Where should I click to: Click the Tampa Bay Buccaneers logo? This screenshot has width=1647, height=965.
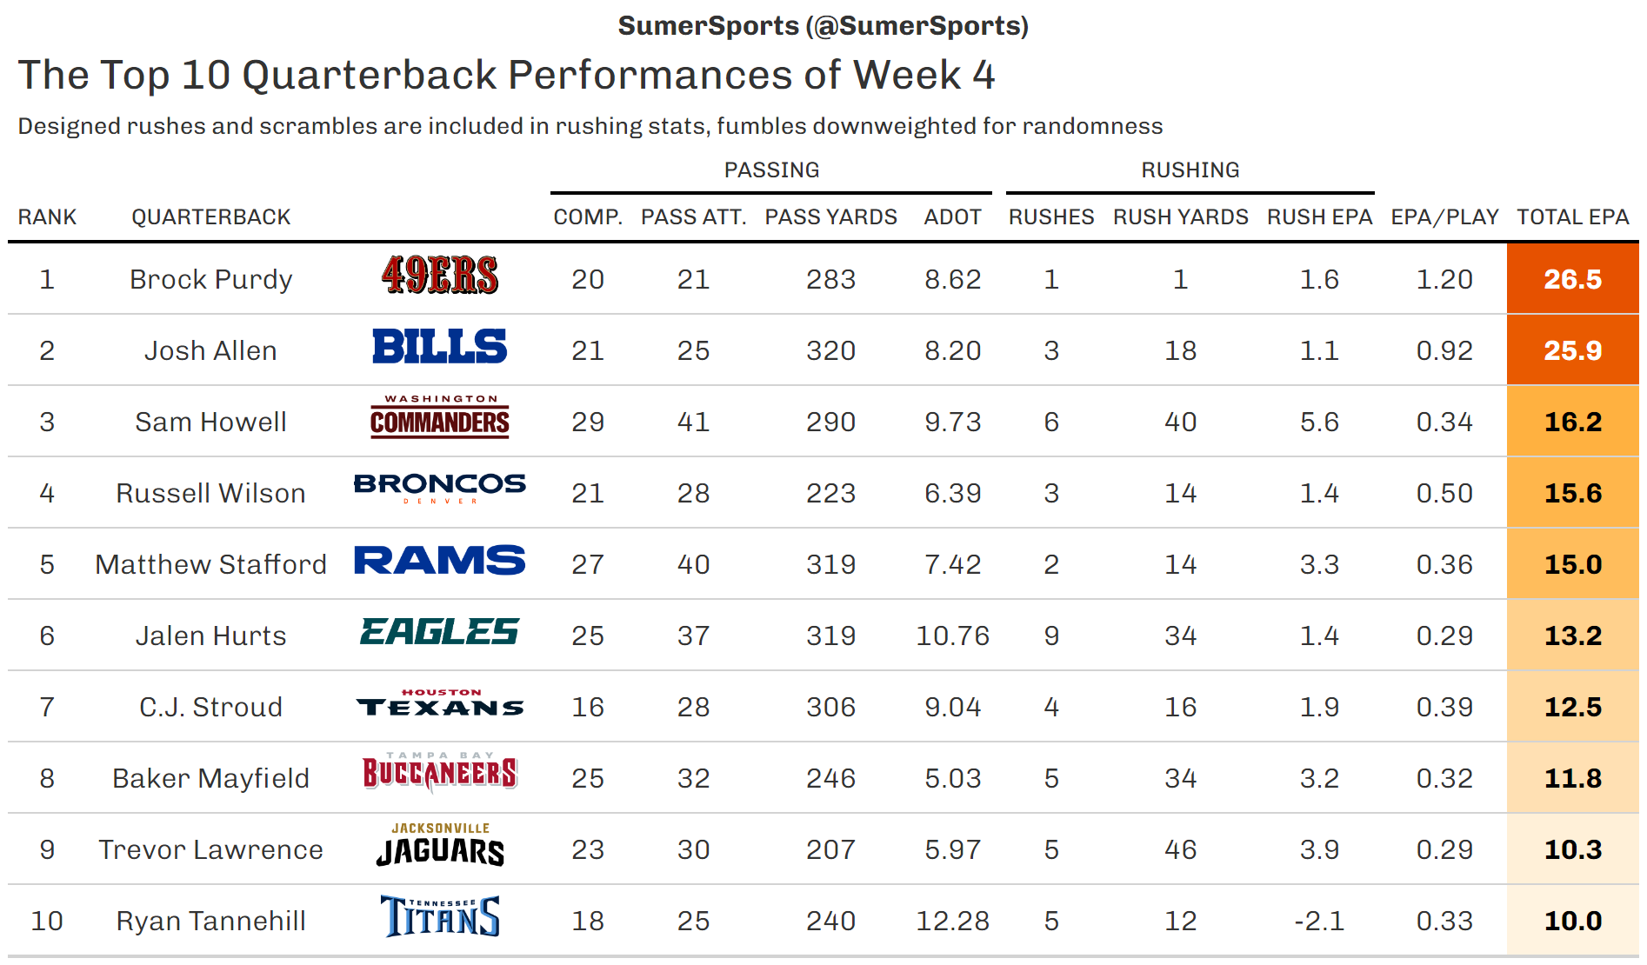(x=440, y=773)
